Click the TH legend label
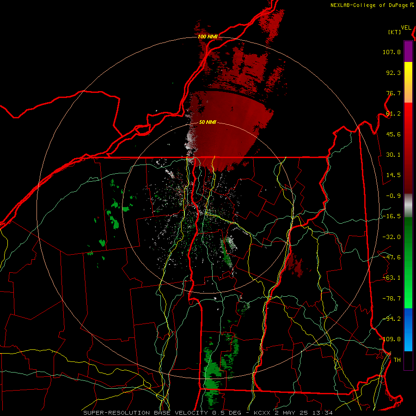 pyautogui.click(x=397, y=360)
